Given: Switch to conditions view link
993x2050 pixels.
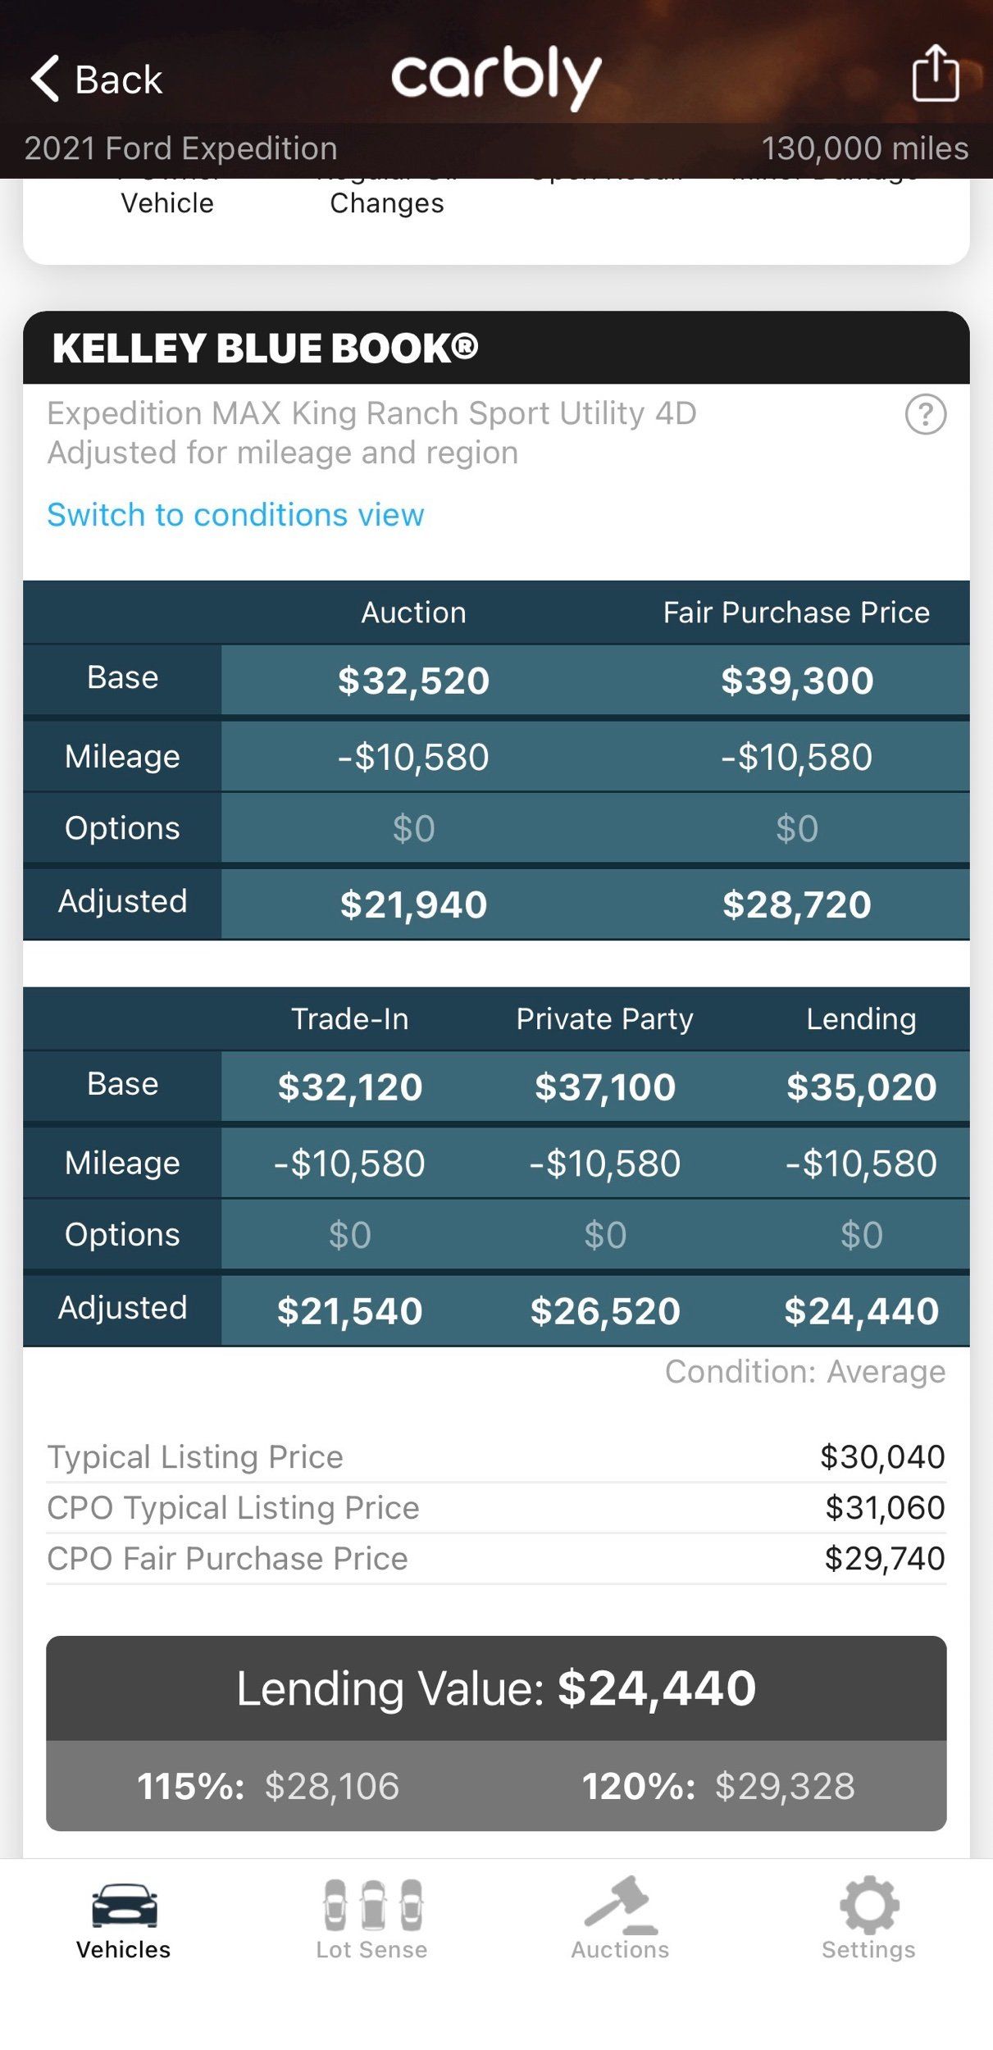Looking at the screenshot, I should click(235, 515).
